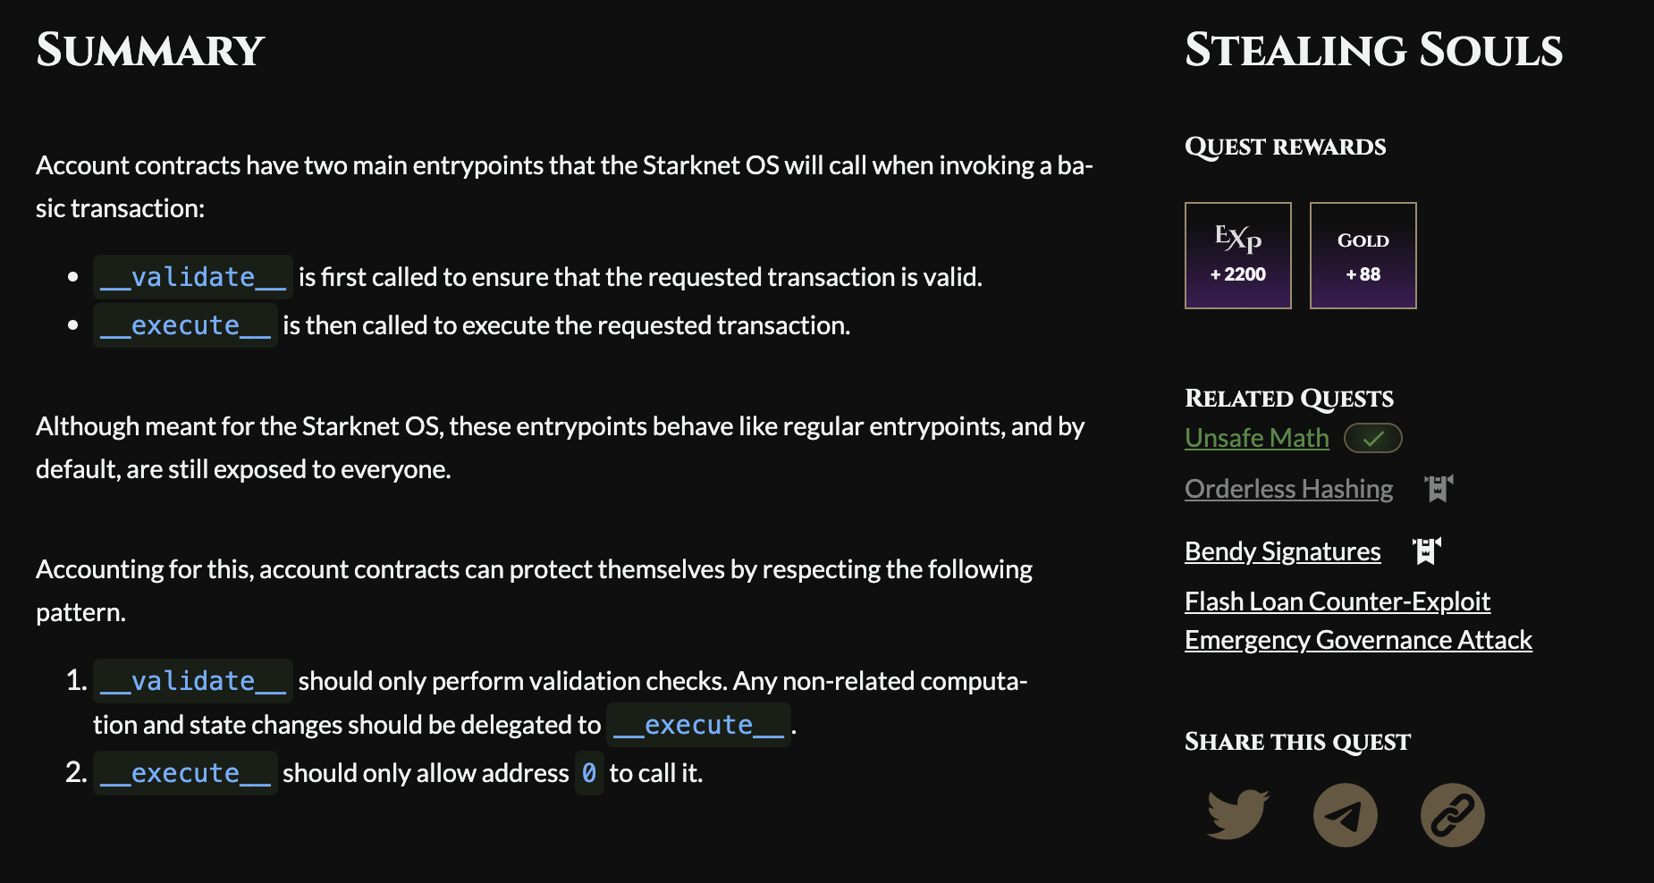
Task: Open the Unsafe Math related quest
Action: pos(1256,438)
